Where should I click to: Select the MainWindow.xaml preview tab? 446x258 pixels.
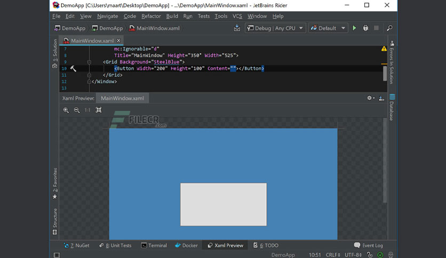[122, 98]
